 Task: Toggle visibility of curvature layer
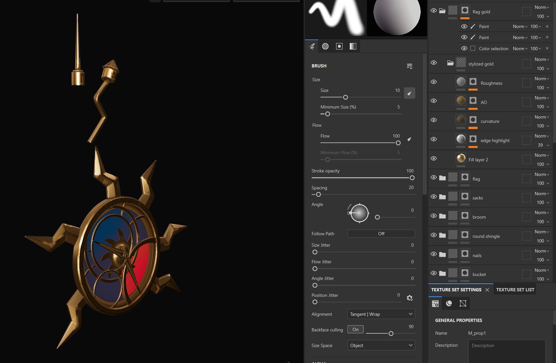coord(434,120)
